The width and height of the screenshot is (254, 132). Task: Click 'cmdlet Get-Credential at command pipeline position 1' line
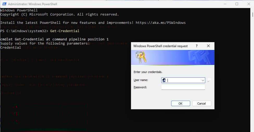point(54,39)
